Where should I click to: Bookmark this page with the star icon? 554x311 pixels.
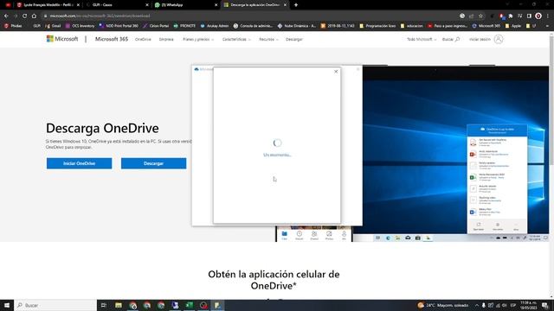[x=480, y=16]
